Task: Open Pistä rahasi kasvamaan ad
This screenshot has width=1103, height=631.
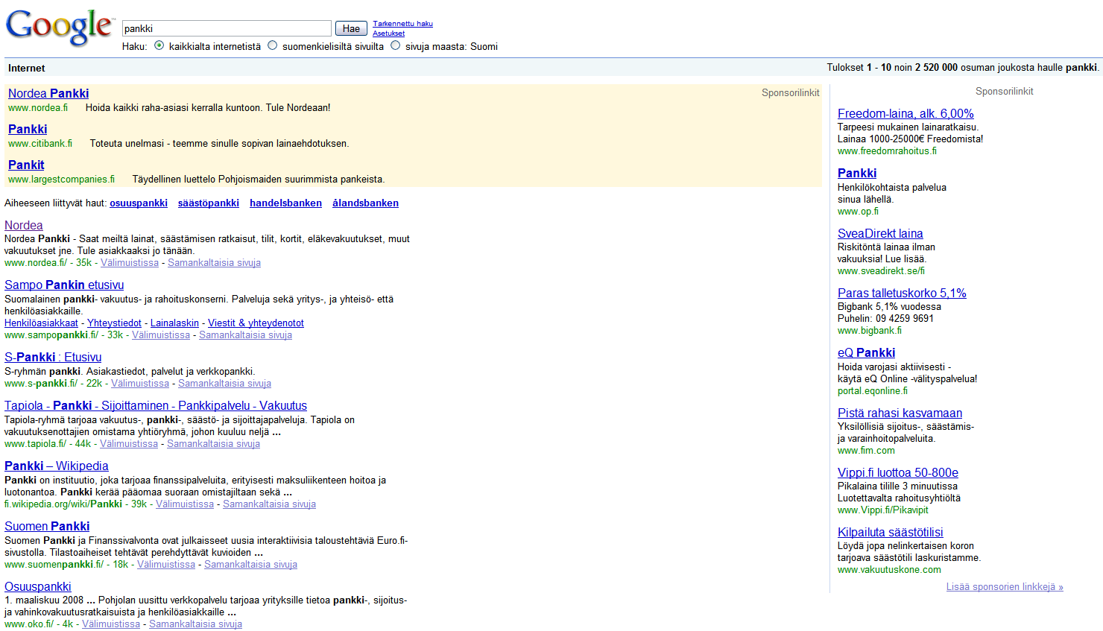Action: coord(900,413)
